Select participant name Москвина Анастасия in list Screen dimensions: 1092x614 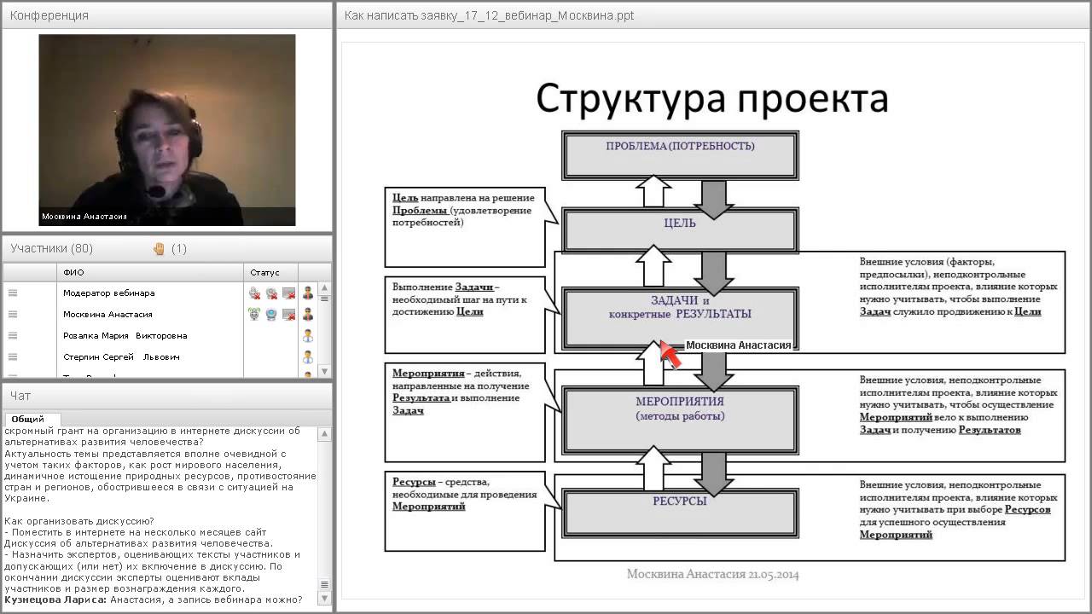tap(107, 315)
